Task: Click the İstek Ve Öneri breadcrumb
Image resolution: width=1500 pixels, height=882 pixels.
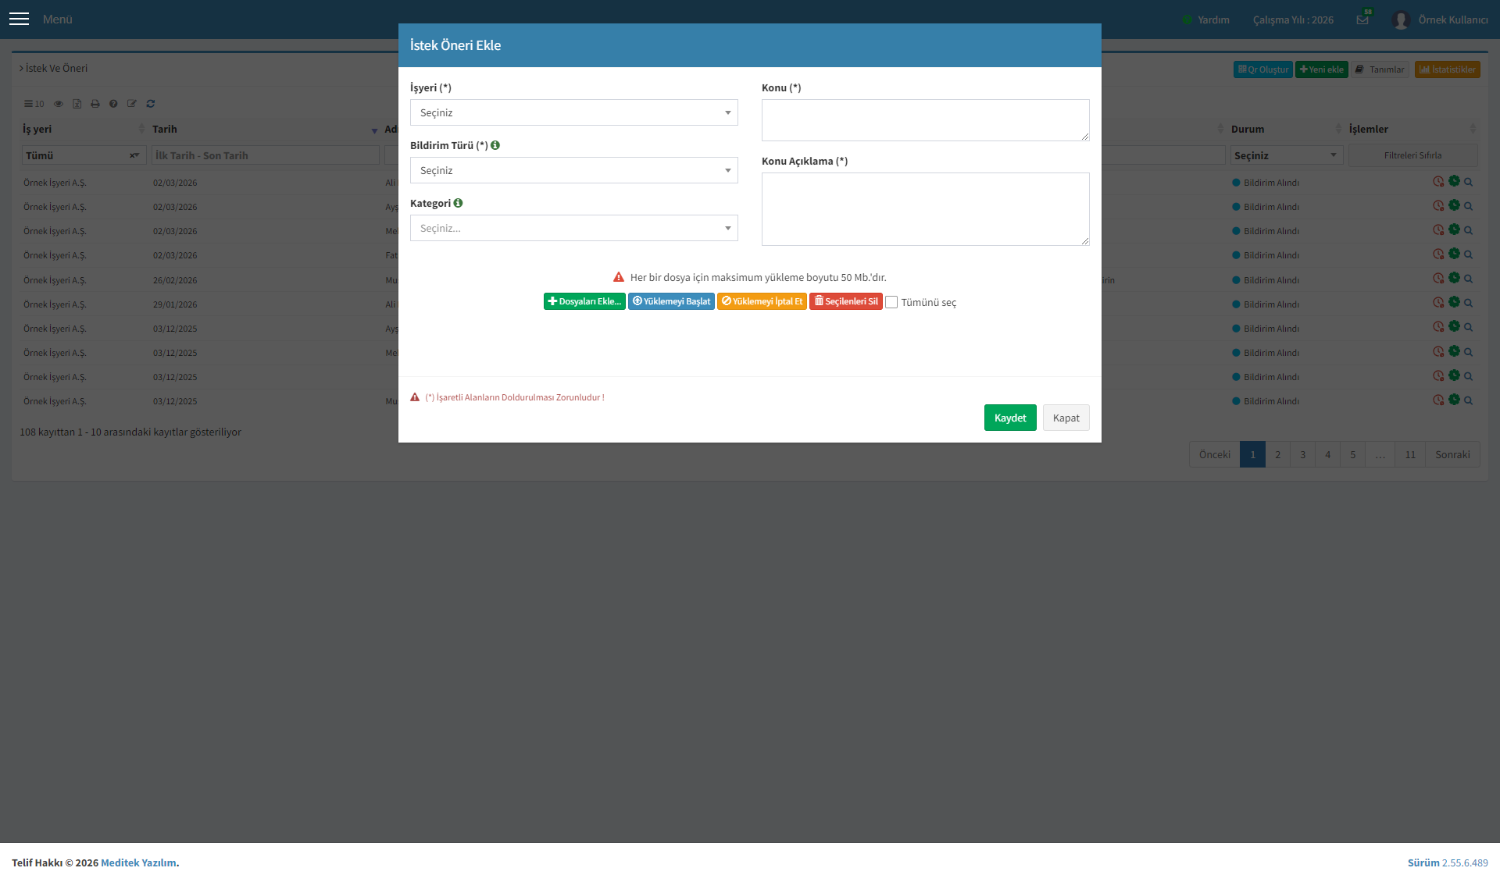Action: coord(56,68)
